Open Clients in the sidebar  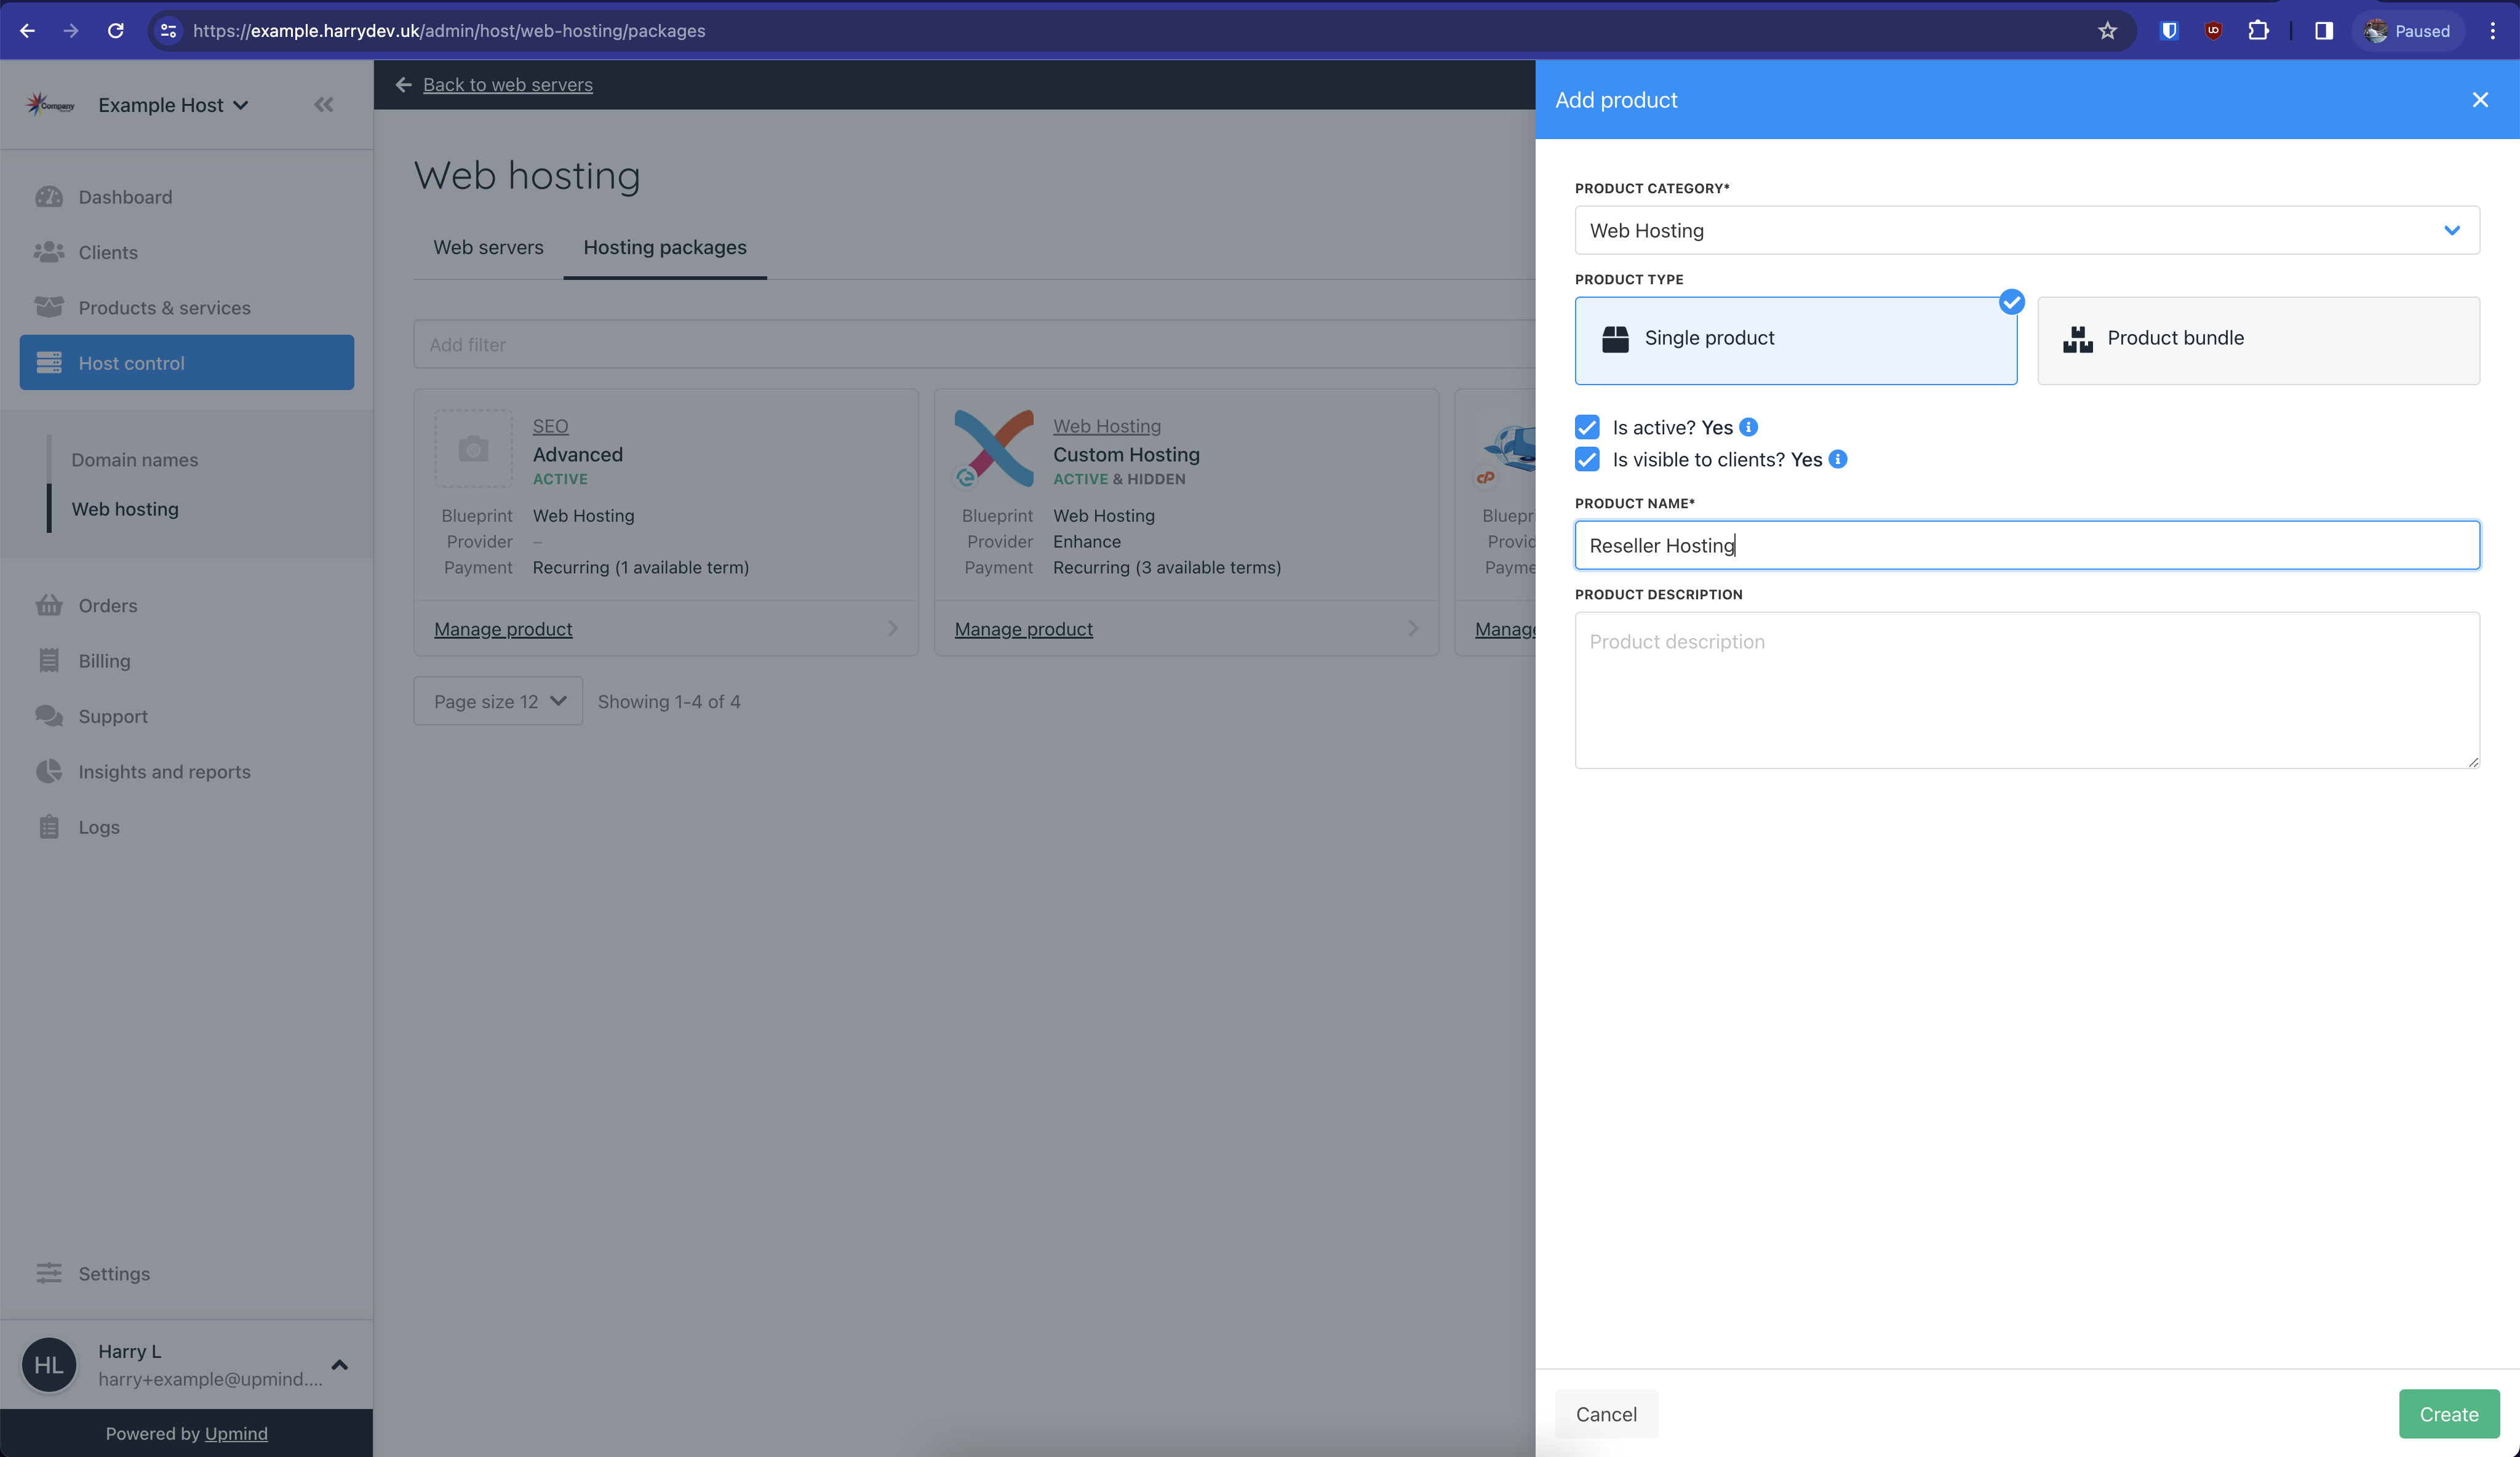[187, 252]
